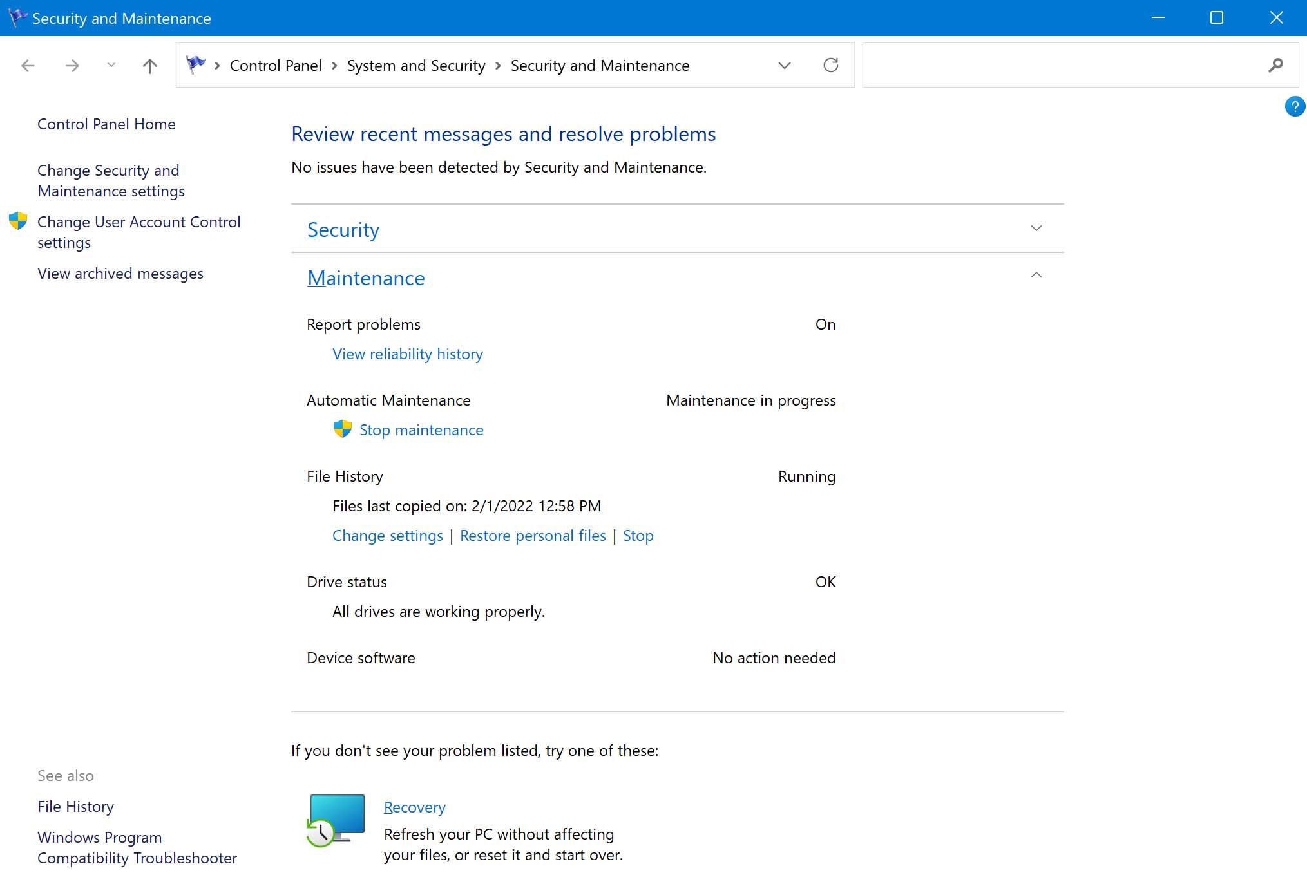The image size is (1307, 893).
Task: Click the User Account Control shield icon
Action: [x=18, y=221]
